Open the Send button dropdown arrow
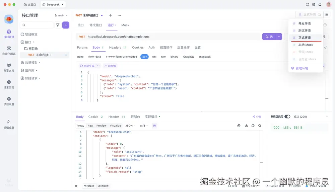The image size is (335, 192). click(x=279, y=37)
